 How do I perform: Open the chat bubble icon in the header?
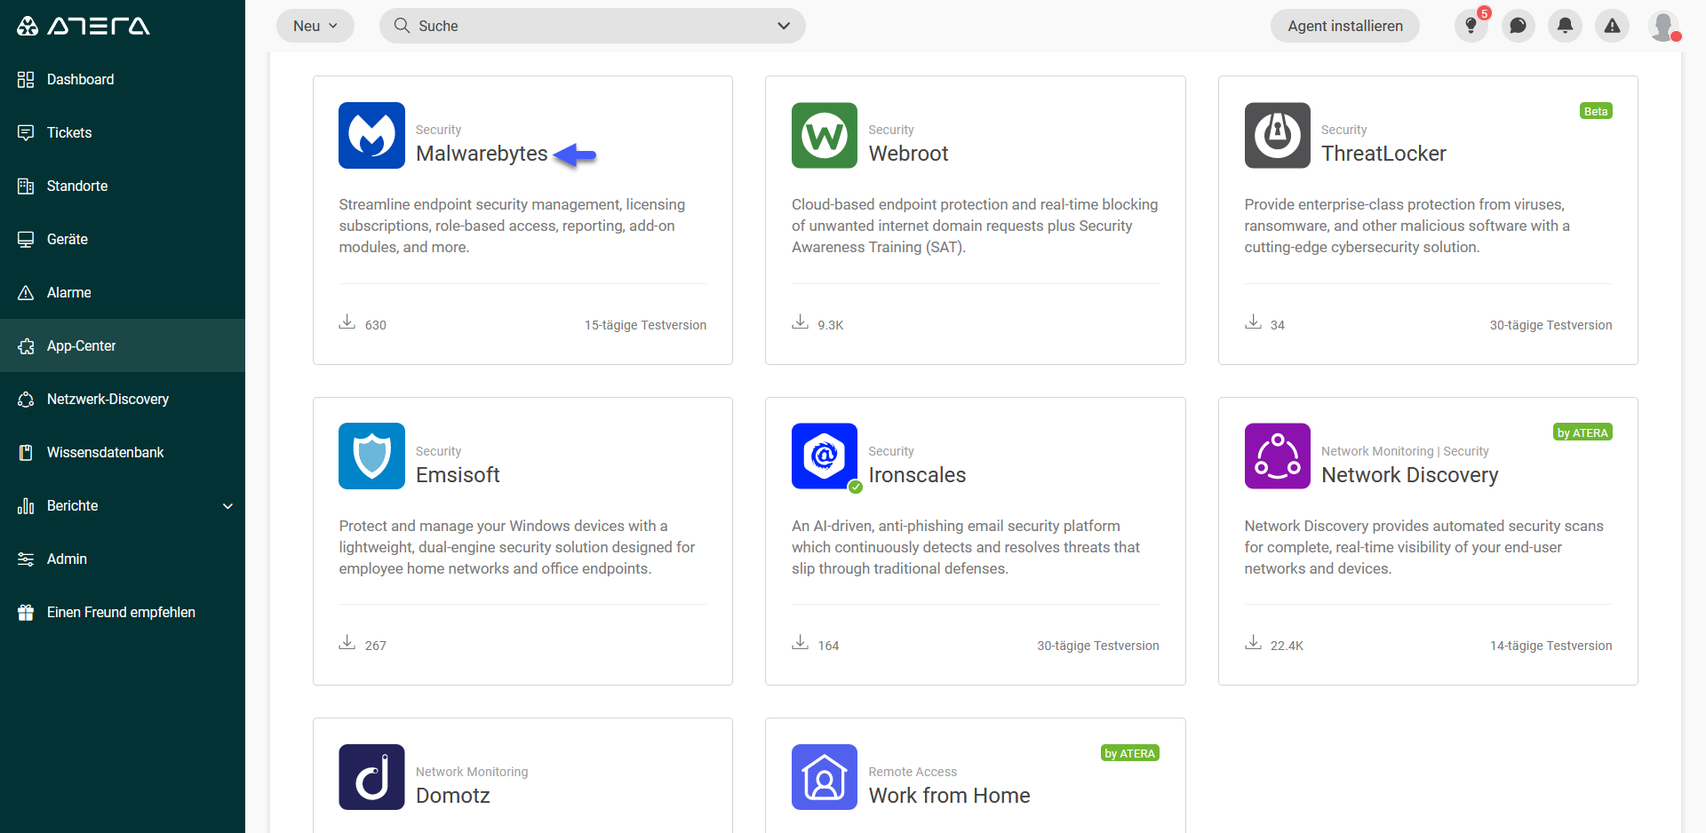1519,26
